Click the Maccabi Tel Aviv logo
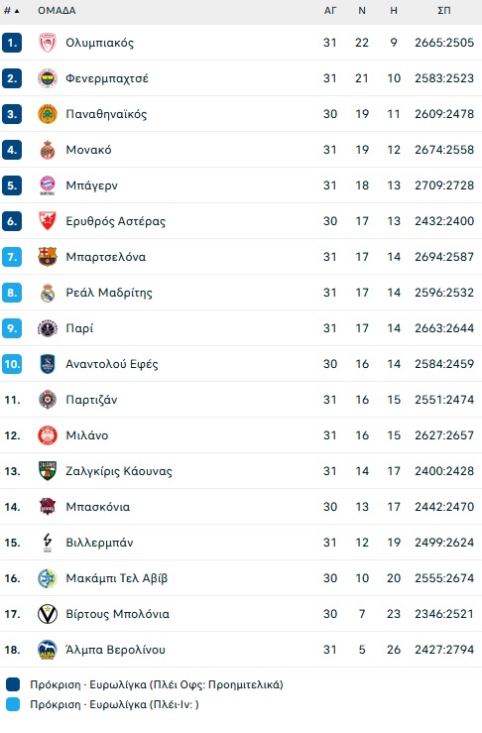The height and width of the screenshot is (733, 482). tap(48, 578)
